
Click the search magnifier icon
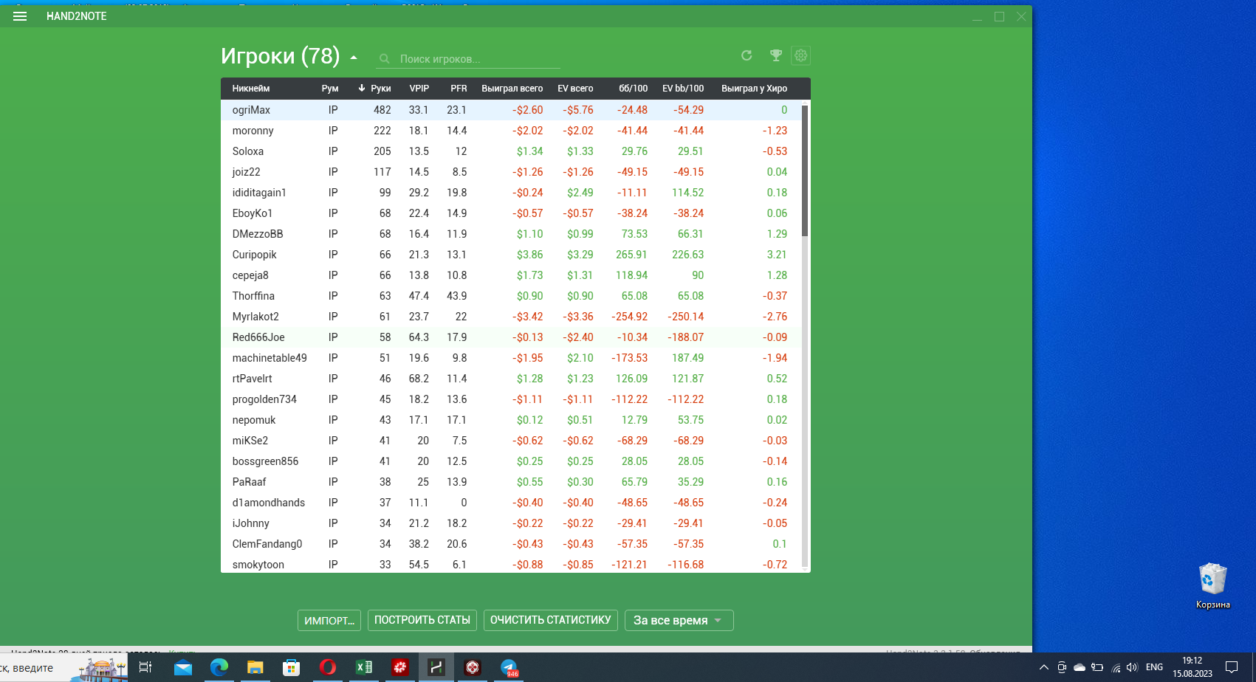pos(385,59)
